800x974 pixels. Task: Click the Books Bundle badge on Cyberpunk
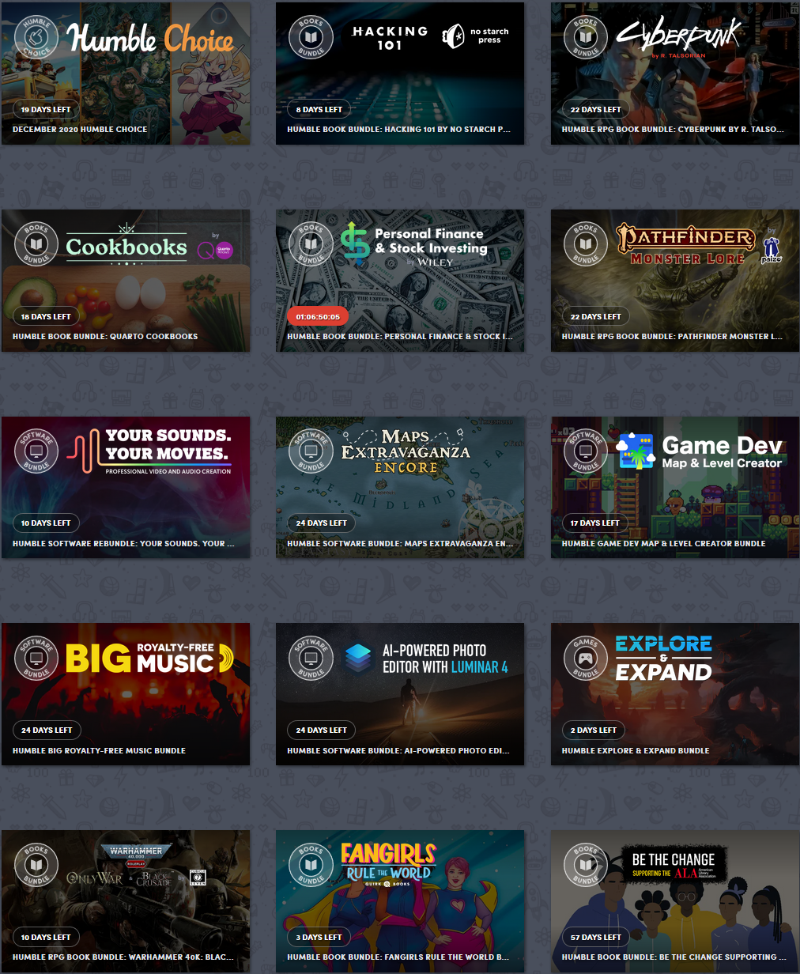coord(584,36)
